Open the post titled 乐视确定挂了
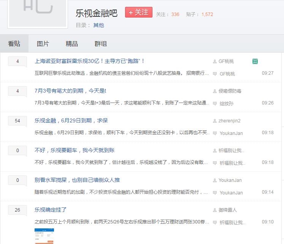The width and height of the screenshot is (284, 244). (x=51, y=210)
